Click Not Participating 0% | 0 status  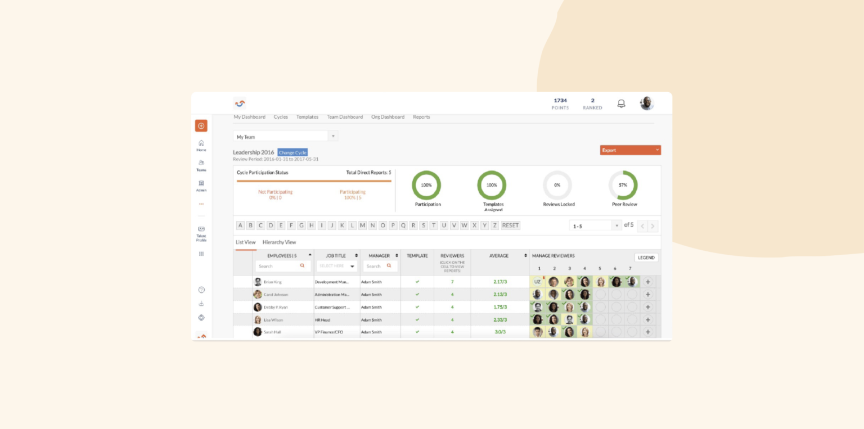(x=275, y=195)
